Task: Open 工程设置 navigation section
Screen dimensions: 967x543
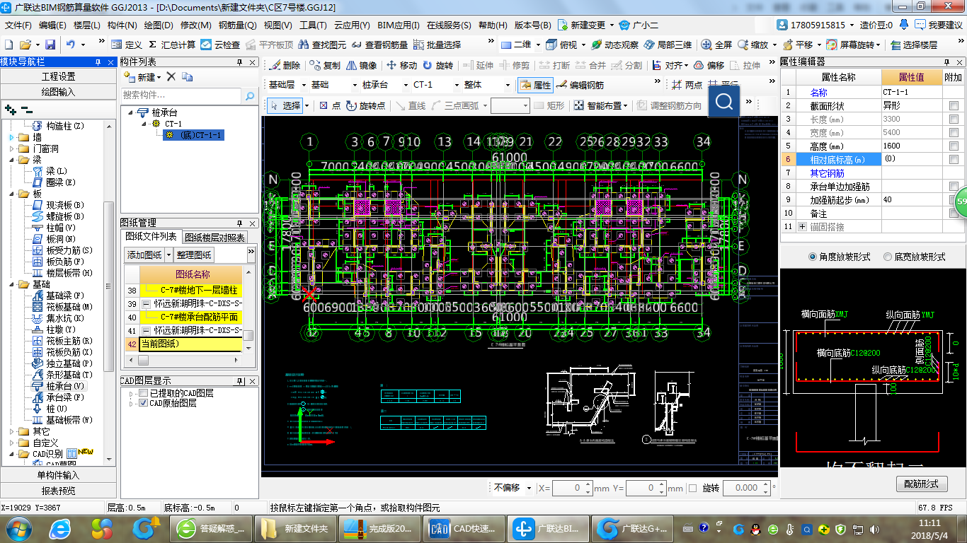Action: pyautogui.click(x=58, y=76)
